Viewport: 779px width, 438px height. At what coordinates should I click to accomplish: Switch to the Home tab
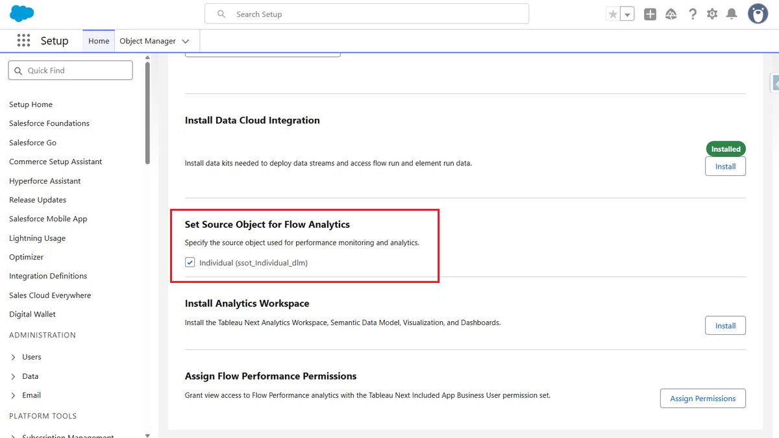(x=99, y=41)
